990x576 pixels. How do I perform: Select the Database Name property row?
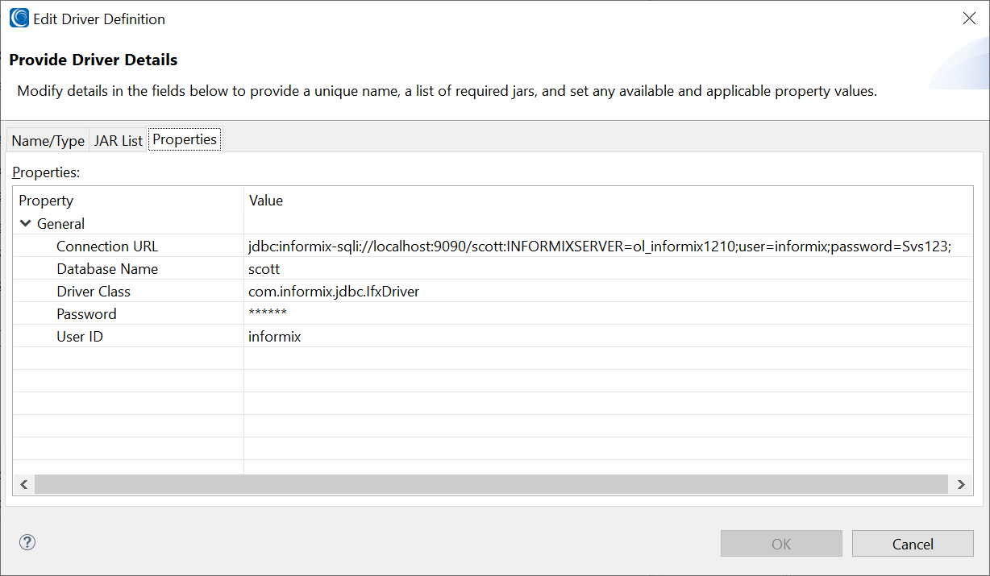(x=493, y=268)
